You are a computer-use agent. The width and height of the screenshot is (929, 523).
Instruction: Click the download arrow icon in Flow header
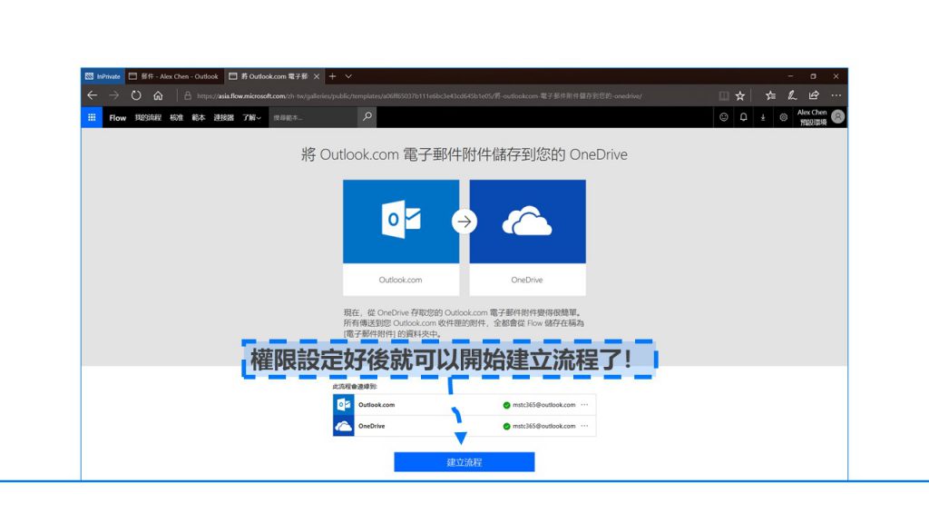tap(763, 117)
